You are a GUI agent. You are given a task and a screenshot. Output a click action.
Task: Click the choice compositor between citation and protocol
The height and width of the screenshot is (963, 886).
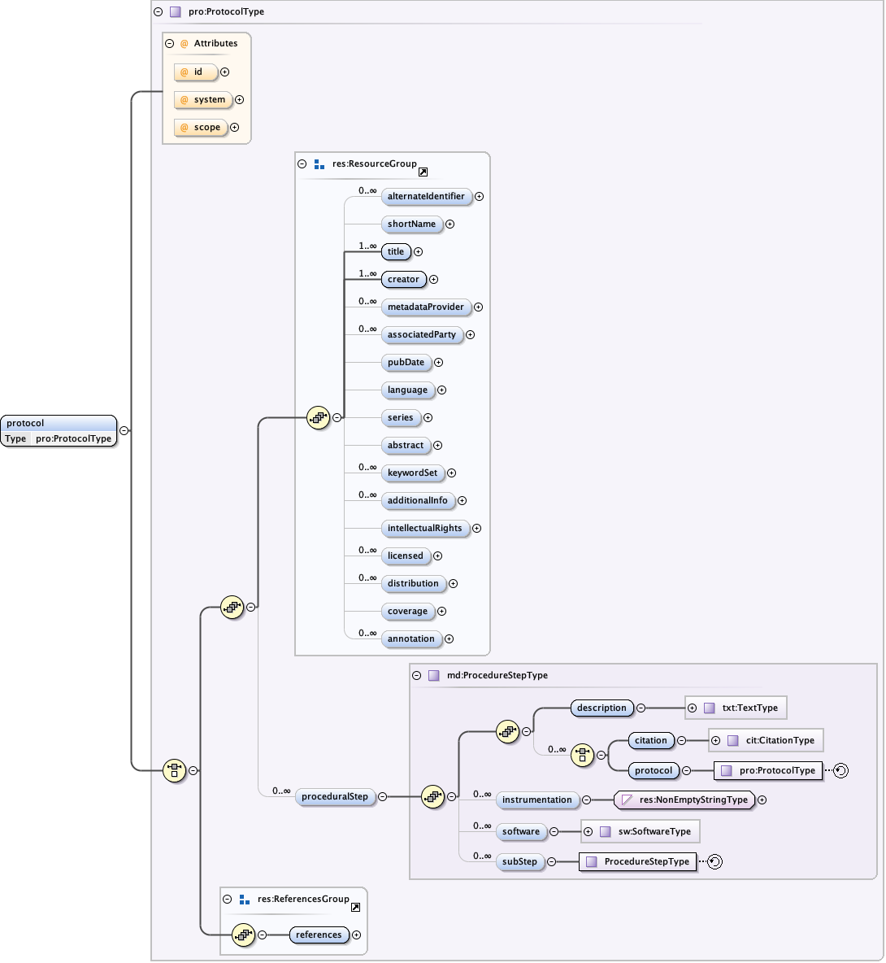tap(582, 755)
